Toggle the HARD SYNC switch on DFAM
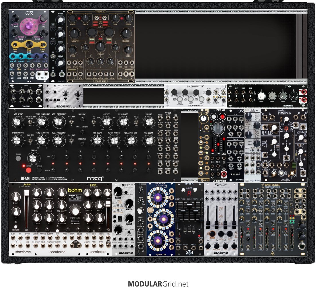This screenshot has height=290, width=317. pyautogui.click(x=31, y=140)
